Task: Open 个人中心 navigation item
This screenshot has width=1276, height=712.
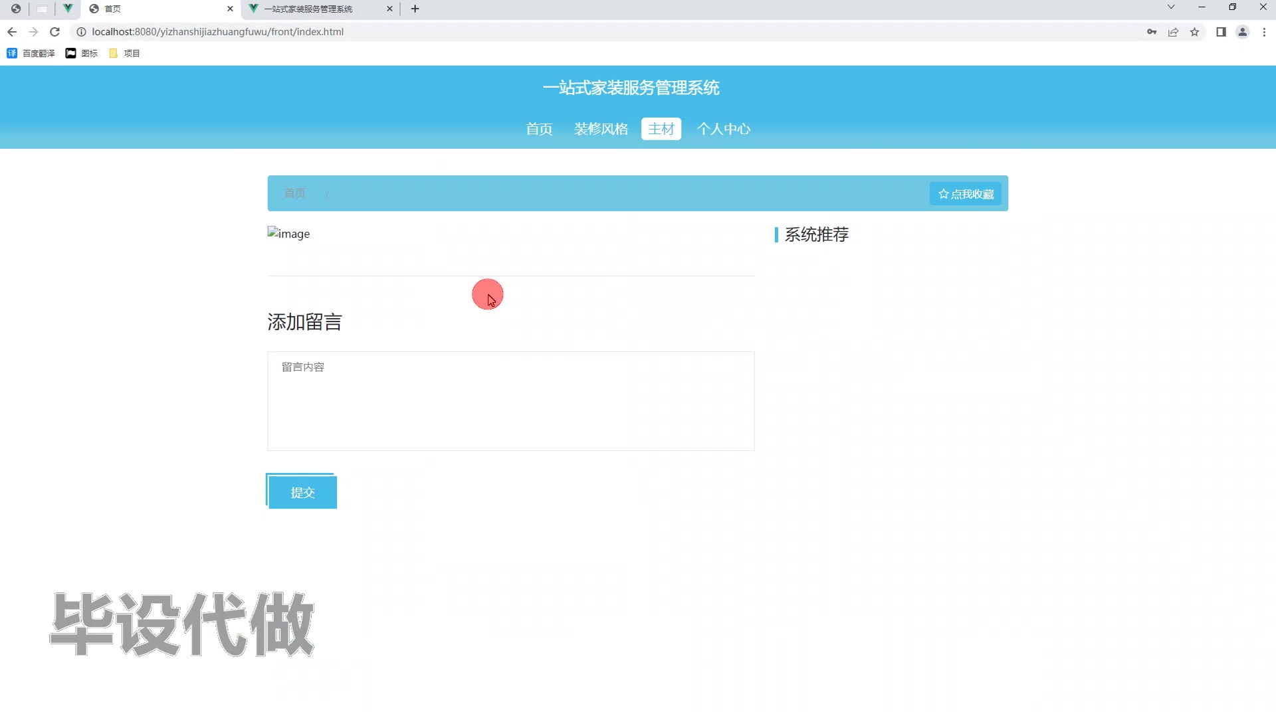Action: pyautogui.click(x=724, y=129)
